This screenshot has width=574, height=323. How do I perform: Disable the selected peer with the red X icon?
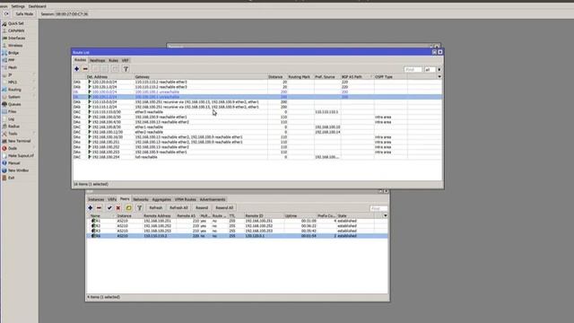pyautogui.click(x=118, y=208)
